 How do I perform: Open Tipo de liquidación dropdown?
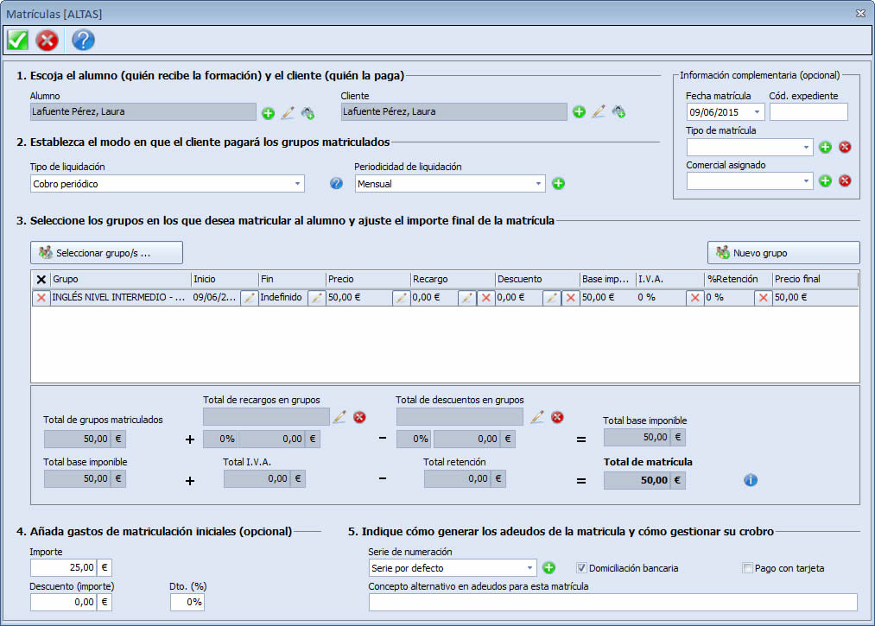coord(297,184)
